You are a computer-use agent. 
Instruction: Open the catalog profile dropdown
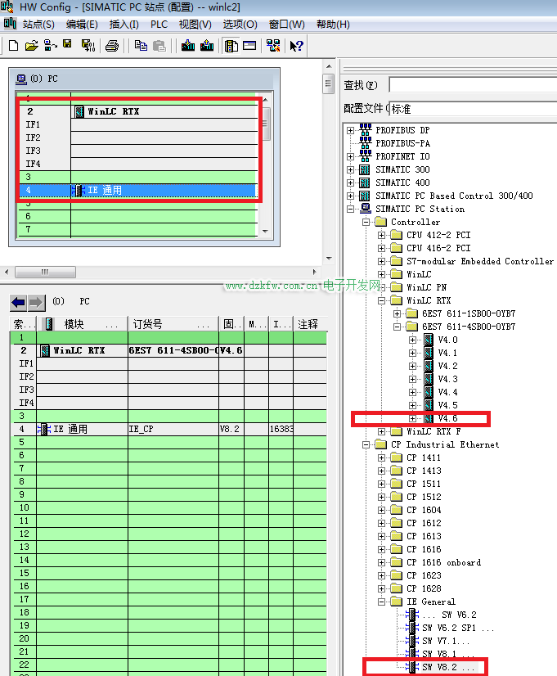pyautogui.click(x=473, y=108)
